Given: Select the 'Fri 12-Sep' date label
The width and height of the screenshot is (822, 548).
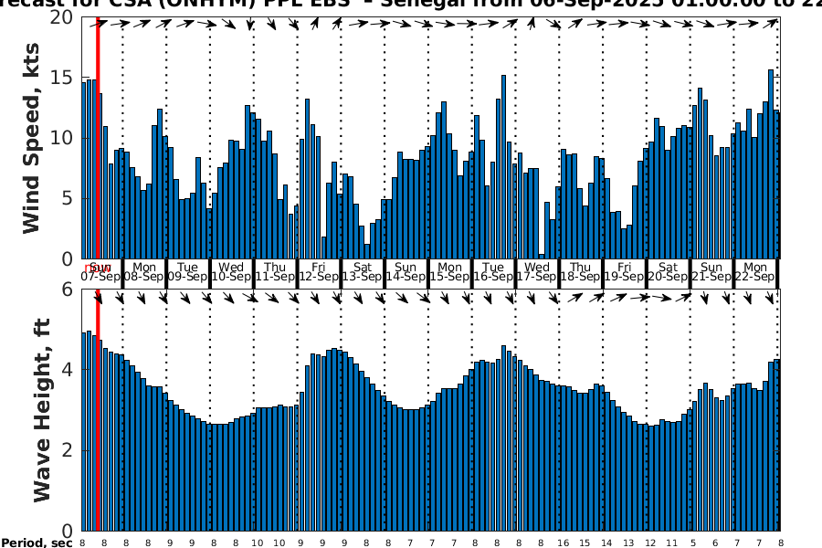Looking at the screenshot, I should point(319,271).
